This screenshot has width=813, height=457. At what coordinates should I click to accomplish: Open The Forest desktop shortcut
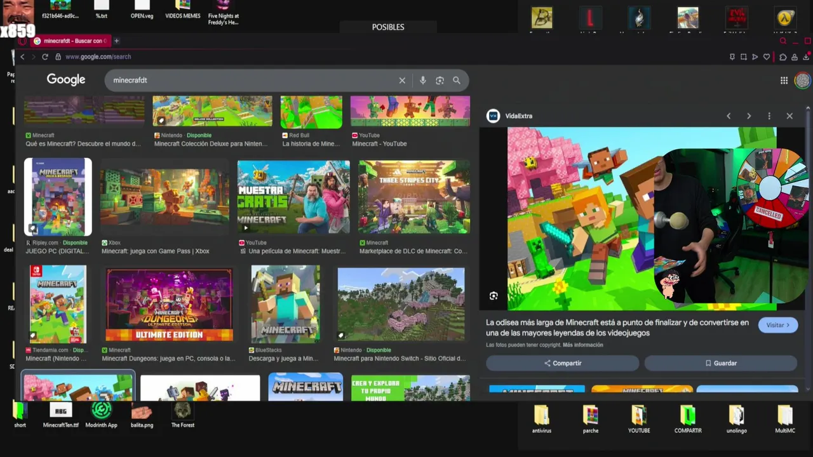pos(183,414)
